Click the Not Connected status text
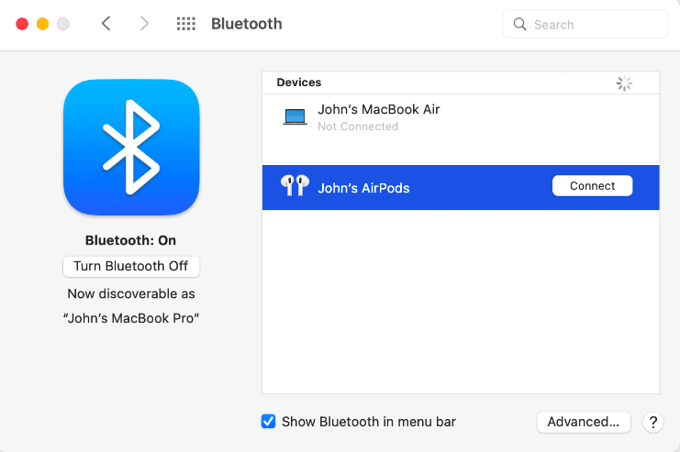Screen dimensions: 680x452 pyautogui.click(x=358, y=127)
